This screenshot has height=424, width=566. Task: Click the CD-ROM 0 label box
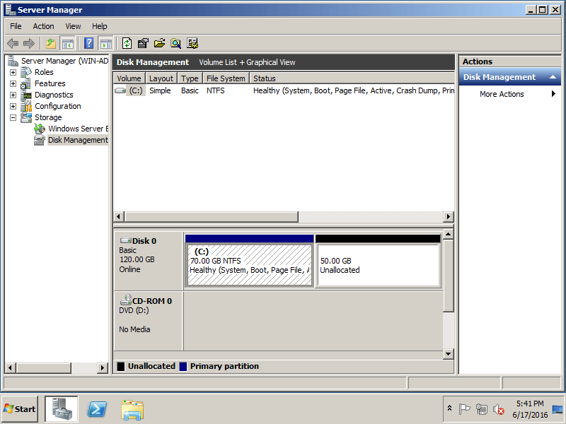click(148, 321)
